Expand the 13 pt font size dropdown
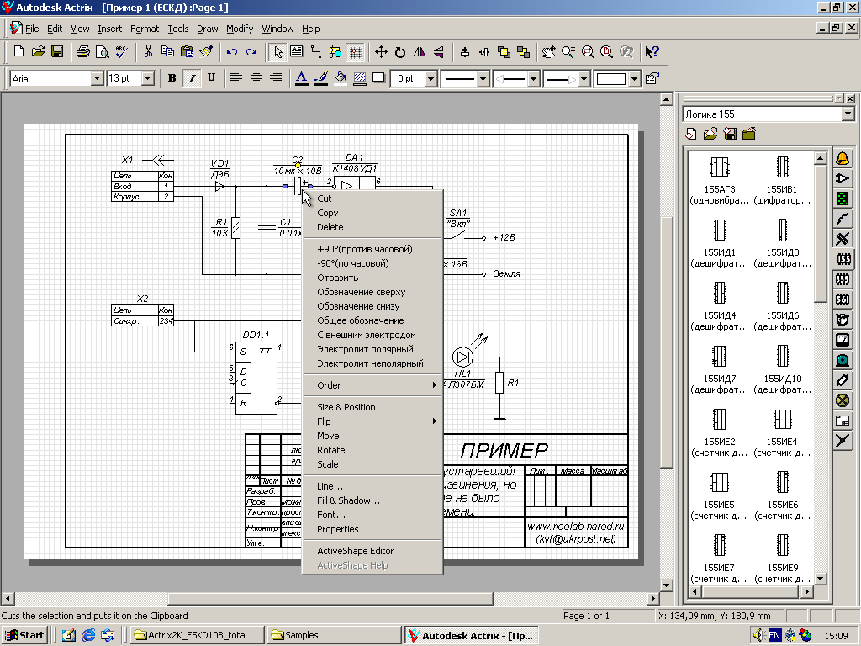 (148, 78)
